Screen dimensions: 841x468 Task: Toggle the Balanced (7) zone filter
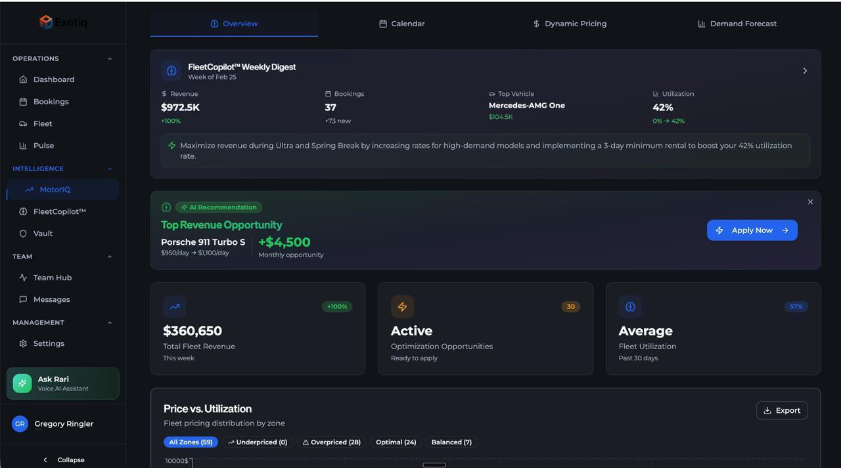(451, 442)
